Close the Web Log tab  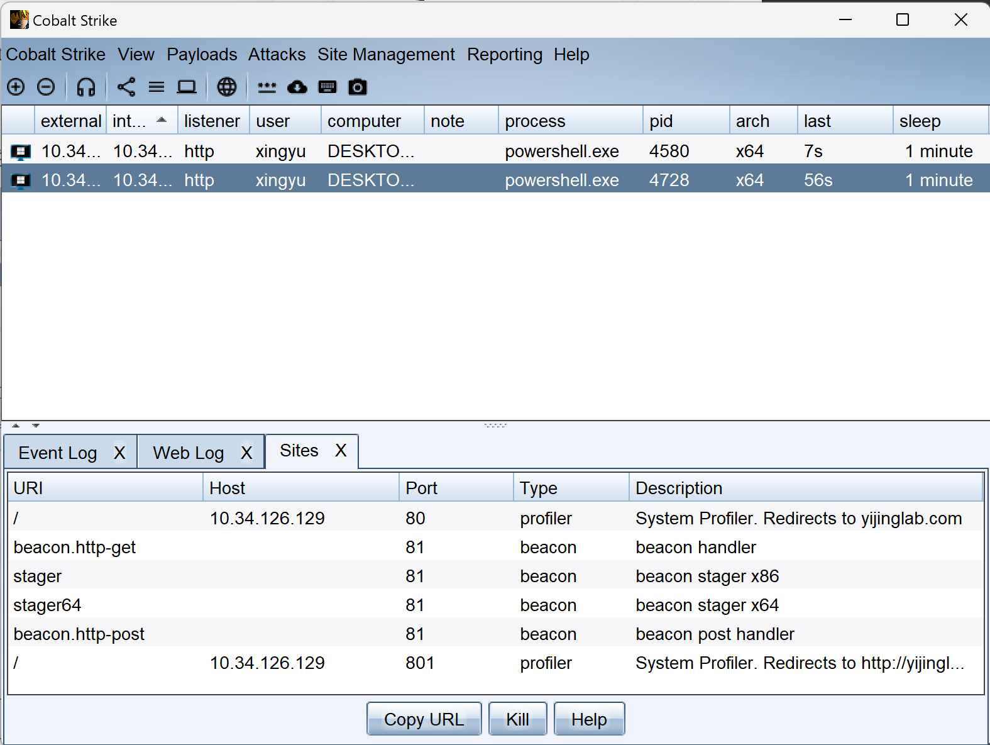pos(246,453)
